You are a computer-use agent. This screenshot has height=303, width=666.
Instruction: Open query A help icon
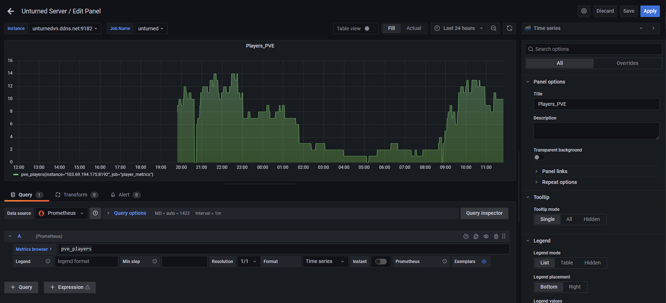(x=466, y=236)
